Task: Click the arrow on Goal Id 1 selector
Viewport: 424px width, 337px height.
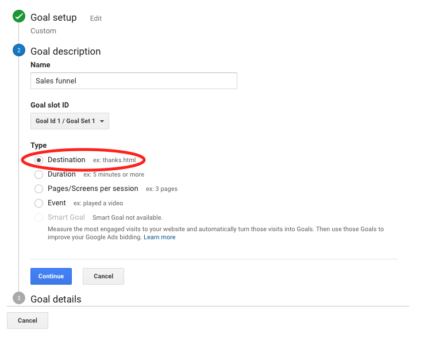Action: pos(102,121)
